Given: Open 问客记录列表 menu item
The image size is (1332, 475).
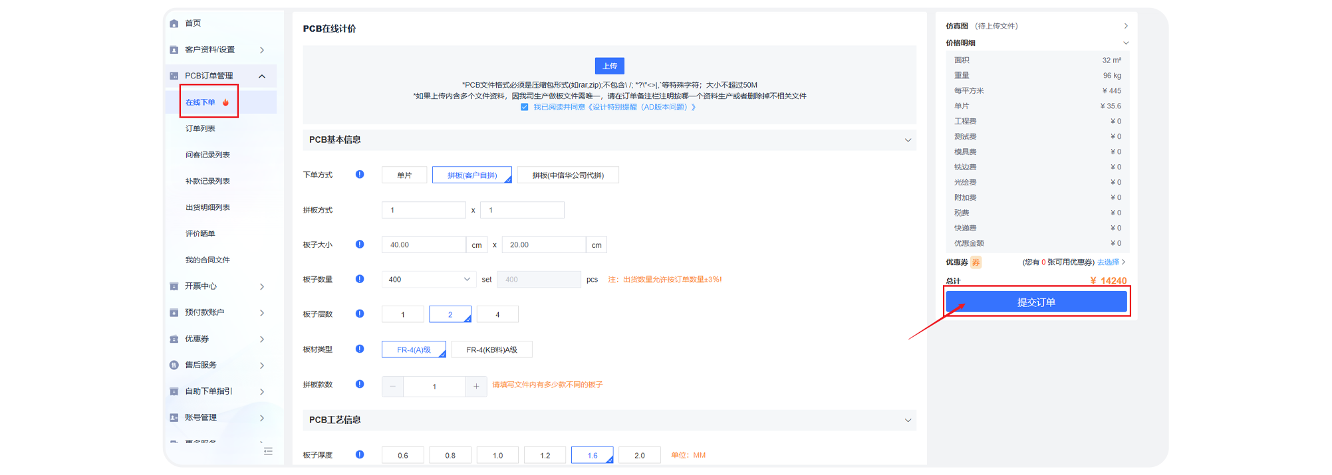Looking at the screenshot, I should 207,155.
